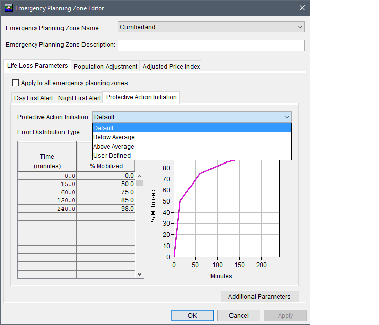Enable Apply to all emergency planning zones
This screenshot has width=379, height=325.
coord(16,83)
